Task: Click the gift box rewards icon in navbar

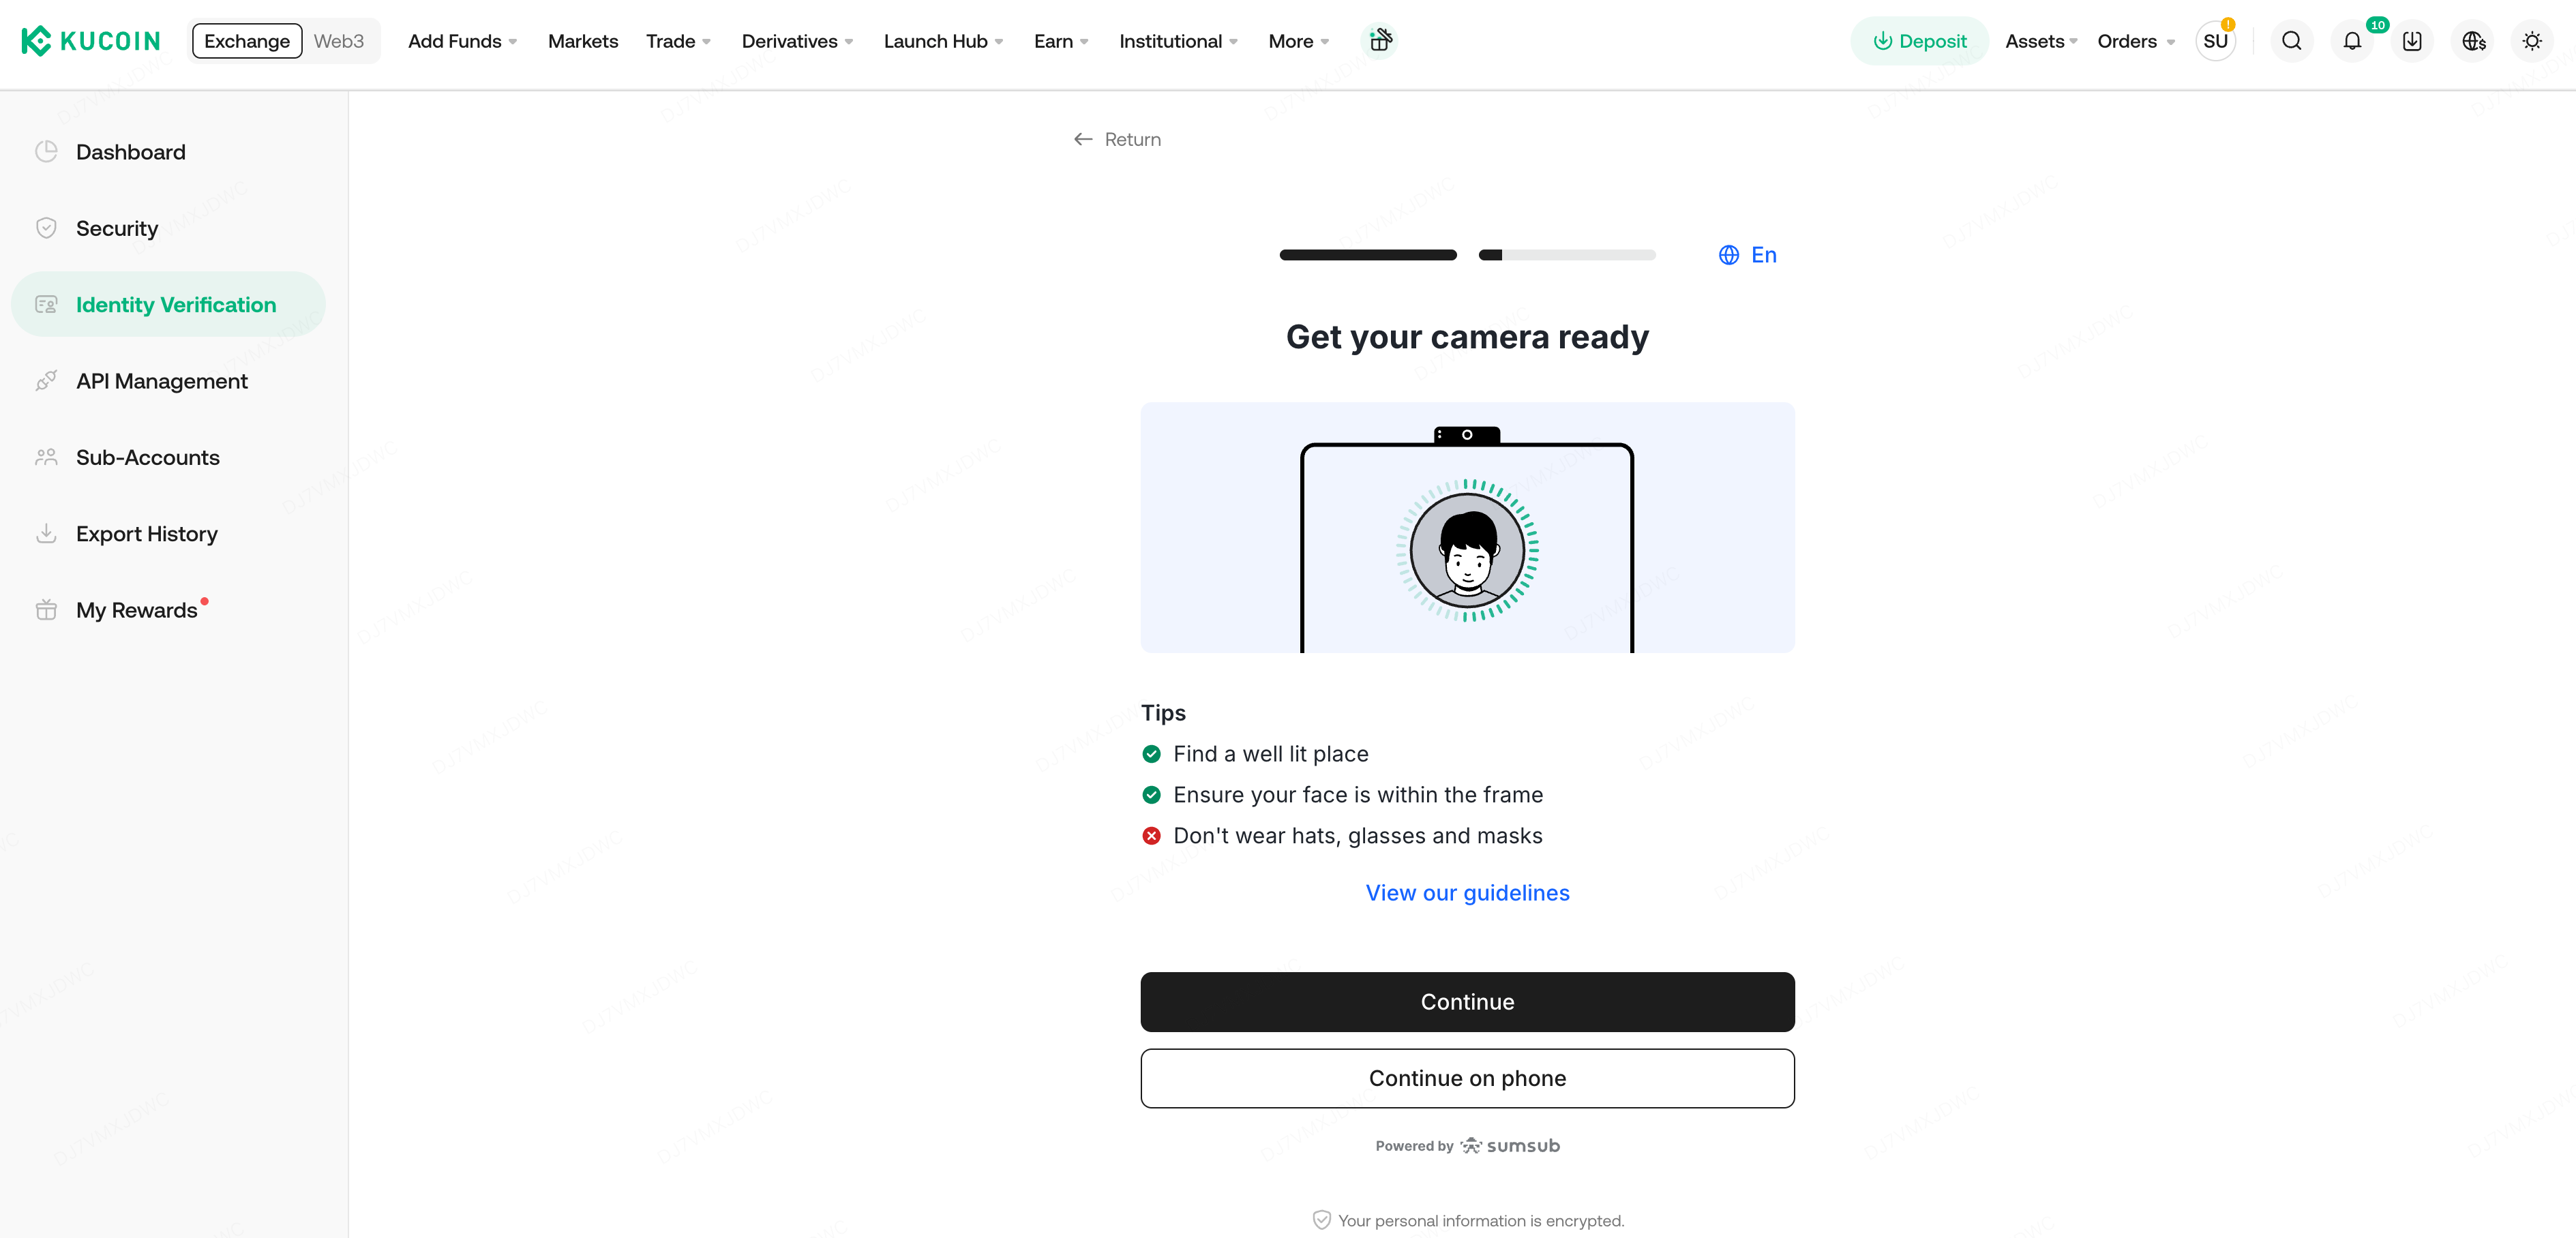Action: [x=1380, y=40]
